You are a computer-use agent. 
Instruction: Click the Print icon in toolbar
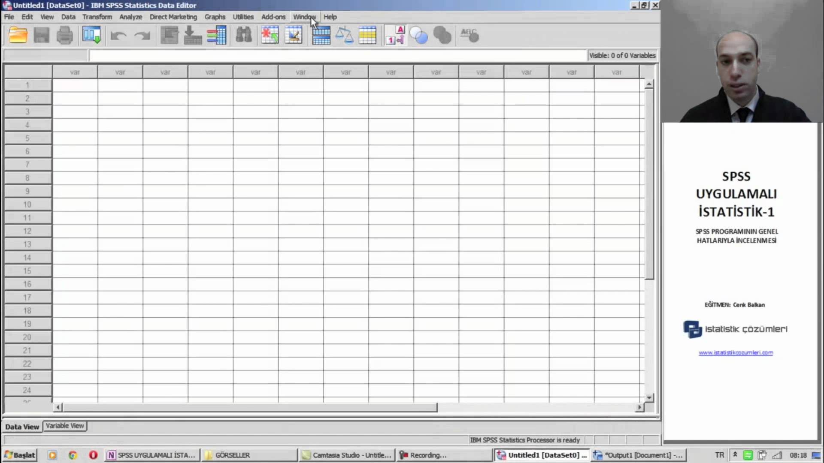pyautogui.click(x=65, y=35)
